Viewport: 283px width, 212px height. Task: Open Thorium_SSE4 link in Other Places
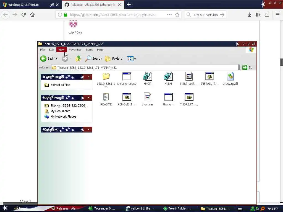69,105
